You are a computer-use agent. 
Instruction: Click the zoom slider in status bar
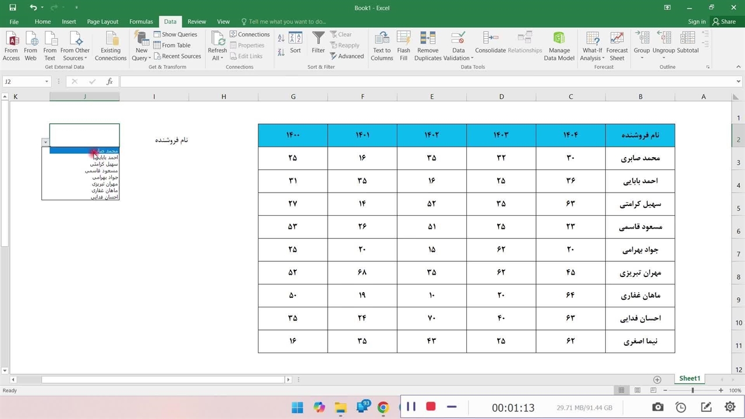point(692,390)
